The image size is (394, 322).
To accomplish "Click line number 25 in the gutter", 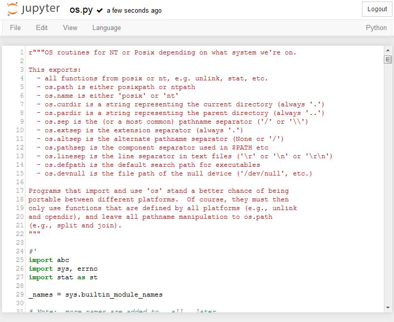I will click(x=20, y=260).
